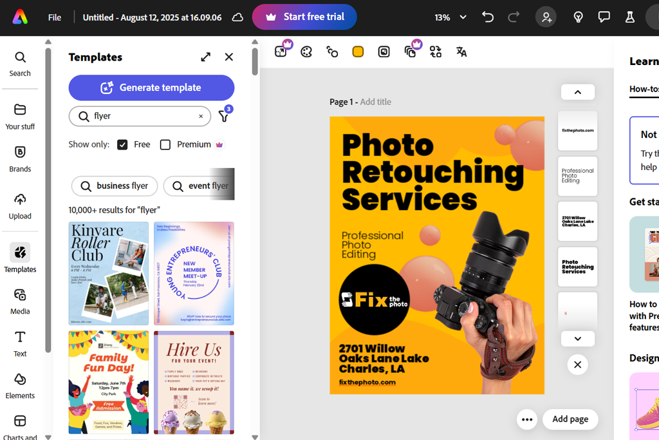Click Photo Retouching Services heading on canvas
The height and width of the screenshot is (440, 659).
[x=432, y=171]
